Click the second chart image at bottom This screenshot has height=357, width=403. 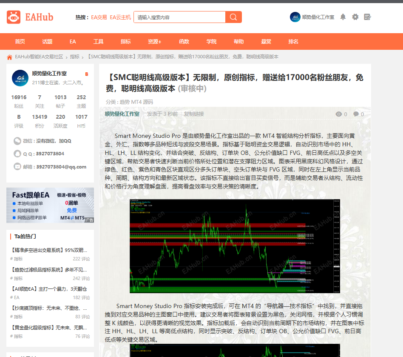(x=235, y=350)
